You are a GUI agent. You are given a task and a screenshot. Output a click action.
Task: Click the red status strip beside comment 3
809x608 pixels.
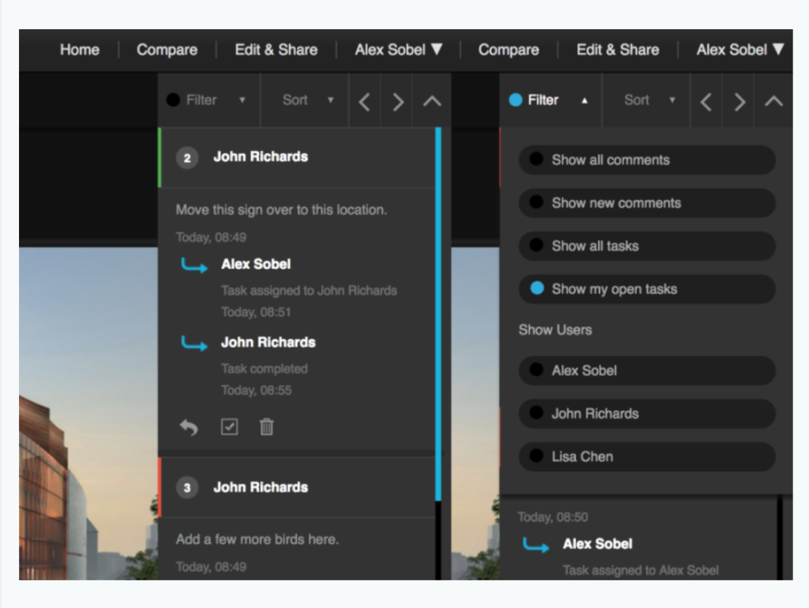click(x=162, y=488)
